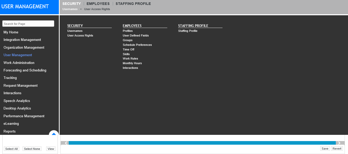The image size is (348, 154).
Task: Open Schedule Preferences under EMPLOYEES
Action: [x=137, y=45]
